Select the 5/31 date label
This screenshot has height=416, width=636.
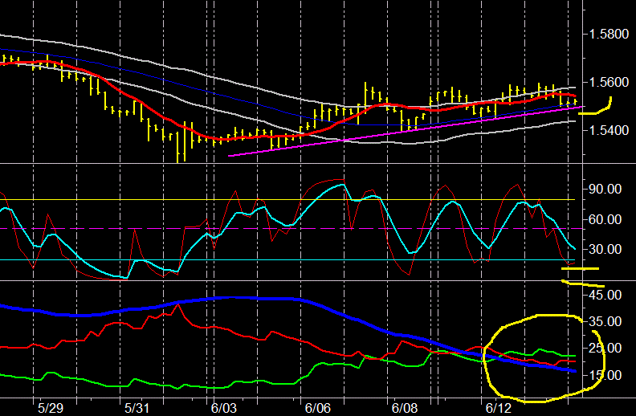click(137, 408)
